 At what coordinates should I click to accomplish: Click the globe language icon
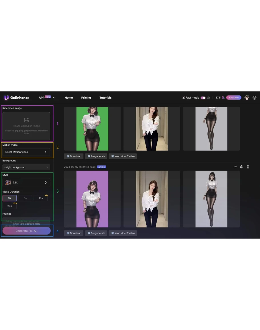[254, 98]
